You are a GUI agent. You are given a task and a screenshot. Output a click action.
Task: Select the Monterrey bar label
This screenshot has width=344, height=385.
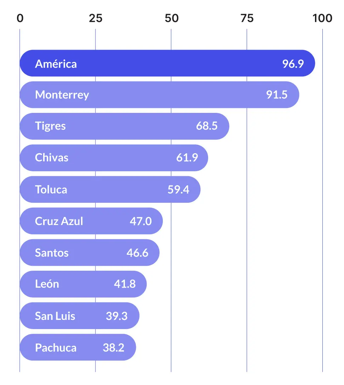[x=62, y=95]
